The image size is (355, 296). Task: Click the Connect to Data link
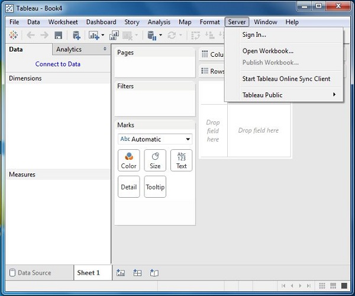(58, 64)
